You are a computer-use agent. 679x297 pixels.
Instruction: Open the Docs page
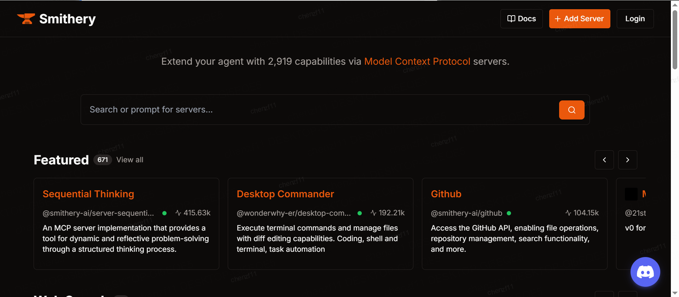(521, 19)
